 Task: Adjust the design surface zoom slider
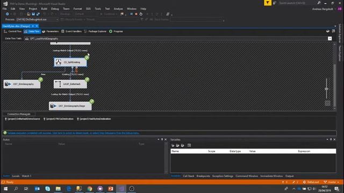326,88
